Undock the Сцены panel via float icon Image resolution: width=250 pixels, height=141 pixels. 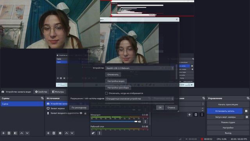(x=42, y=98)
